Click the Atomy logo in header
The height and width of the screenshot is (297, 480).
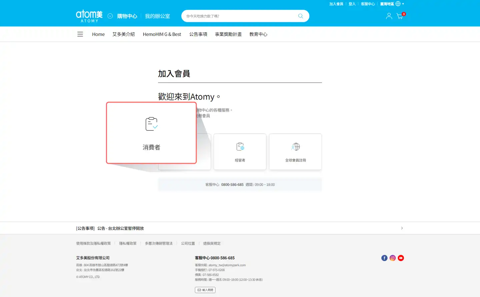89,16
